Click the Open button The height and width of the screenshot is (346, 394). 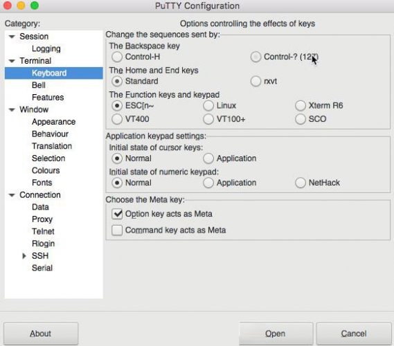coord(276,334)
